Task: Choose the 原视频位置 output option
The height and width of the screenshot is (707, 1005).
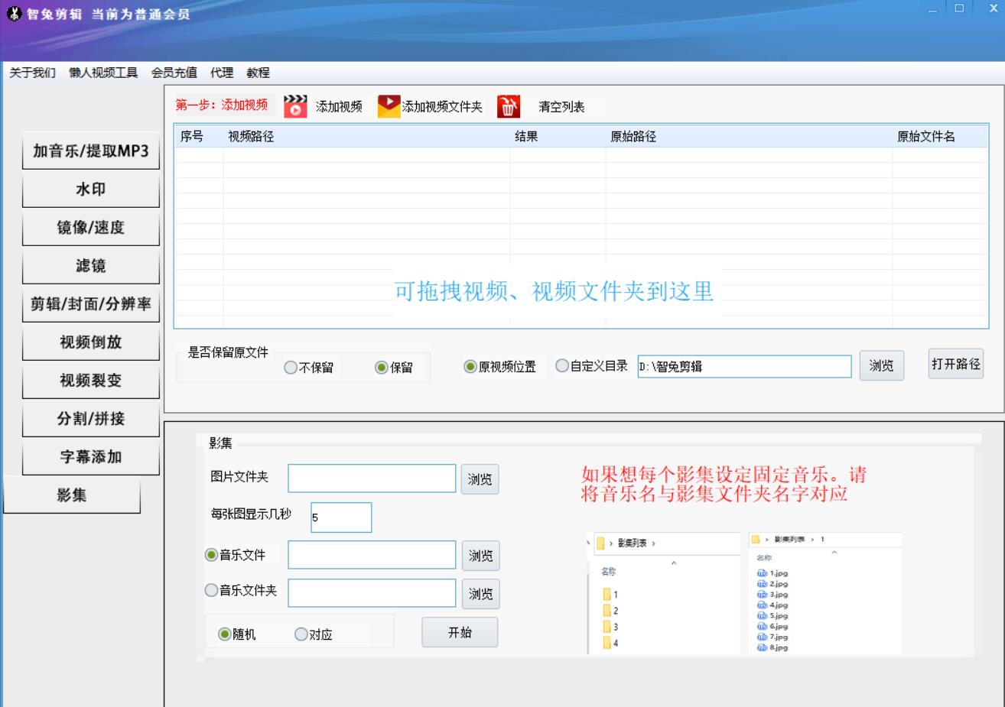Action: (500, 367)
